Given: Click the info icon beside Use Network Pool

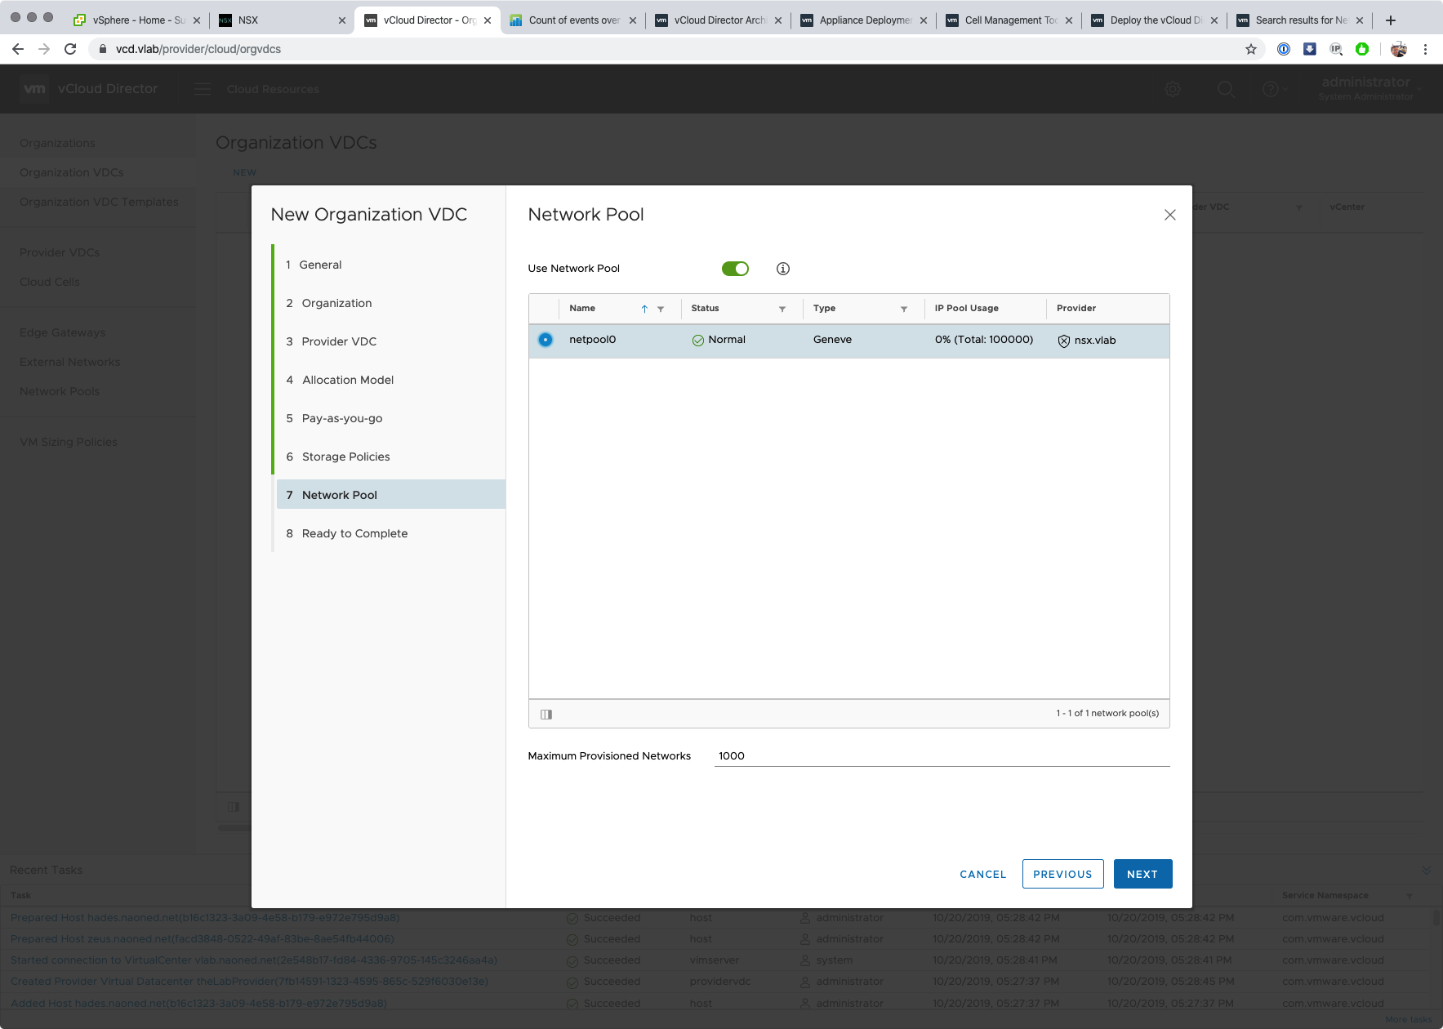Looking at the screenshot, I should 782,269.
